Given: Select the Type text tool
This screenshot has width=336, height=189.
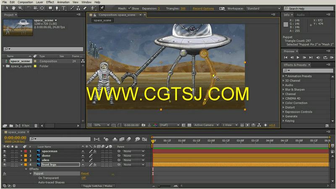Looking at the screenshot, I should point(64,8).
